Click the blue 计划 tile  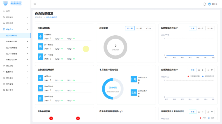(134, 79)
